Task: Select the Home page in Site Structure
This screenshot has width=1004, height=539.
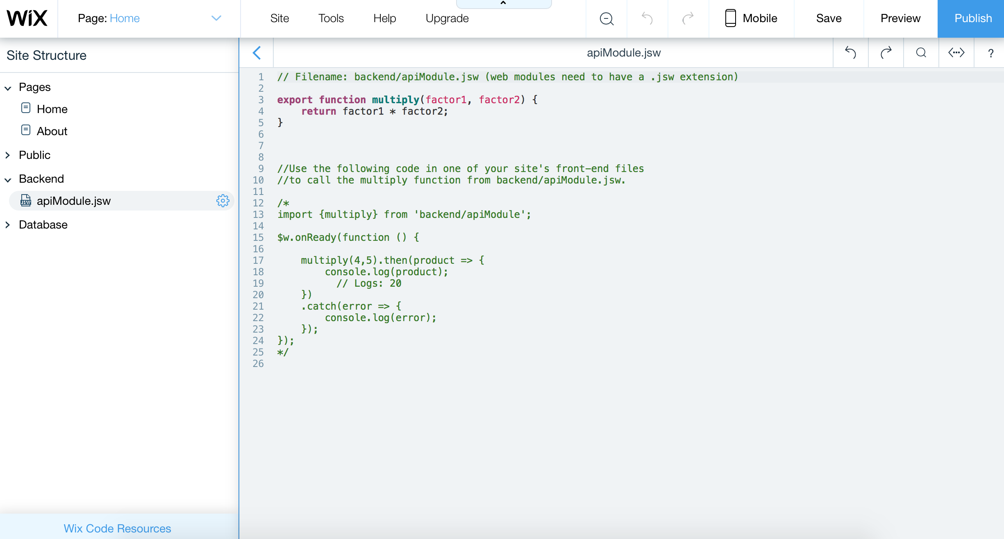Action: point(52,109)
